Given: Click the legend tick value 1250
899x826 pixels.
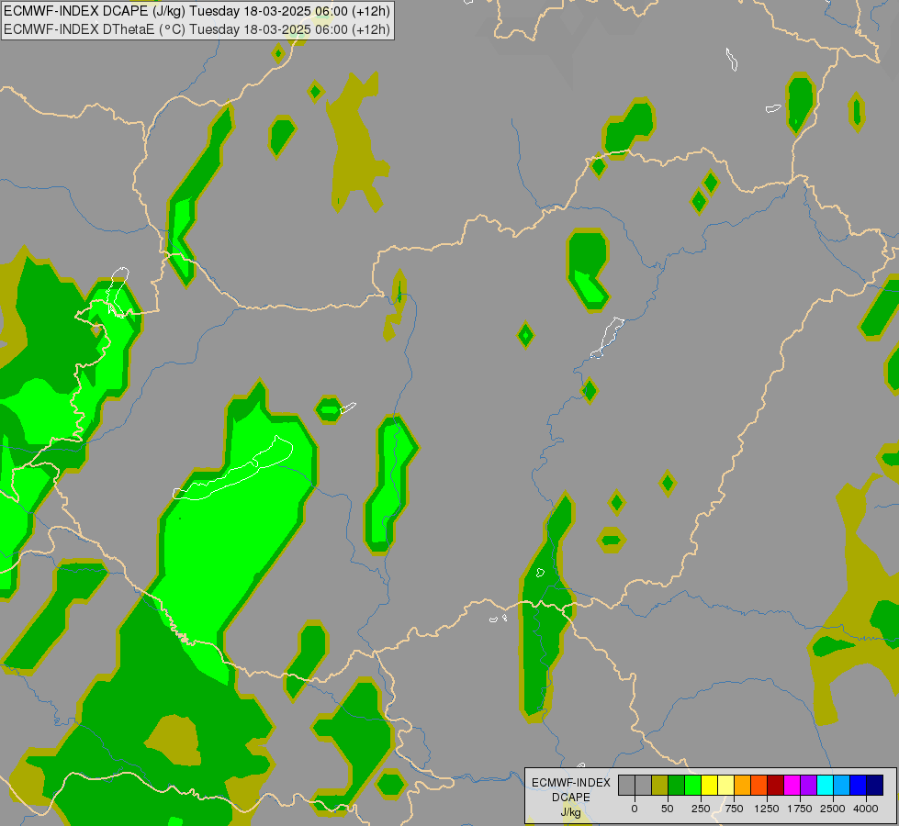Looking at the screenshot, I should (x=767, y=809).
